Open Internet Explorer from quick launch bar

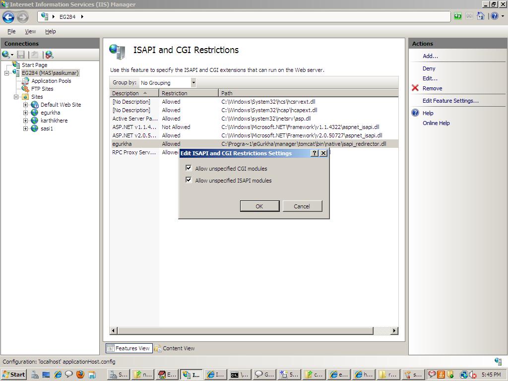58,375
